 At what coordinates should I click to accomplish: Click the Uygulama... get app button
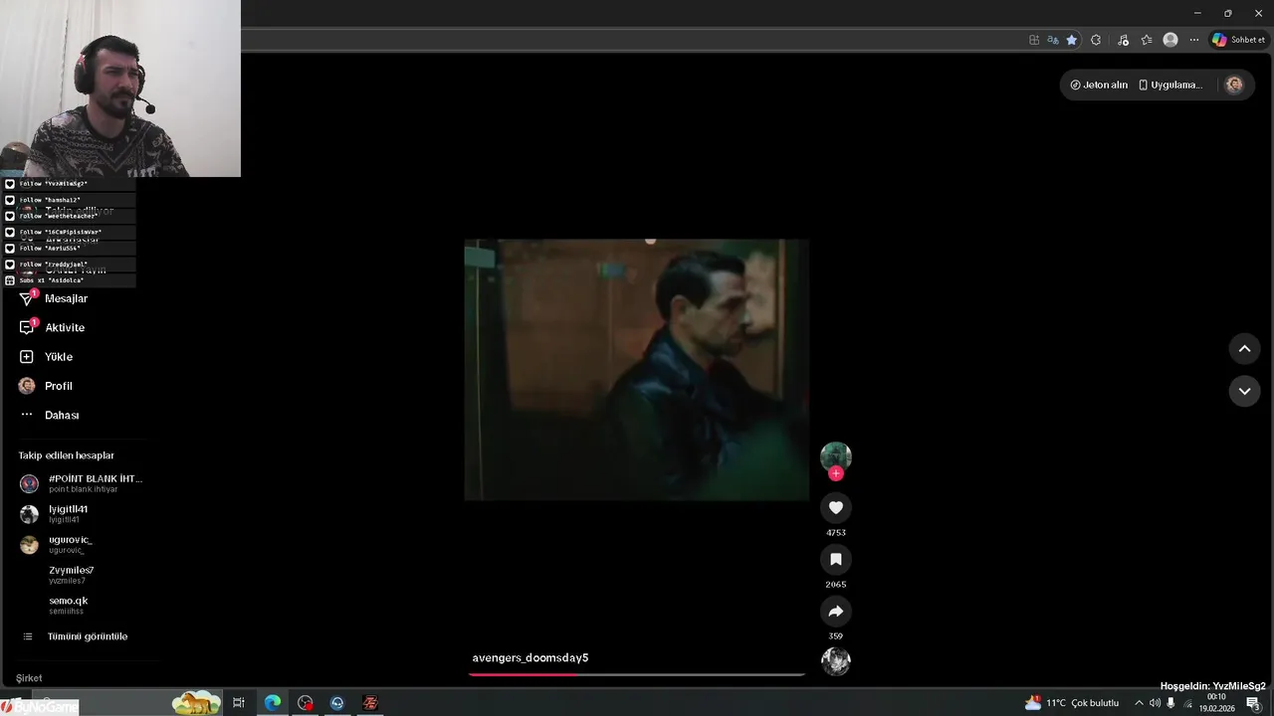point(1170,85)
